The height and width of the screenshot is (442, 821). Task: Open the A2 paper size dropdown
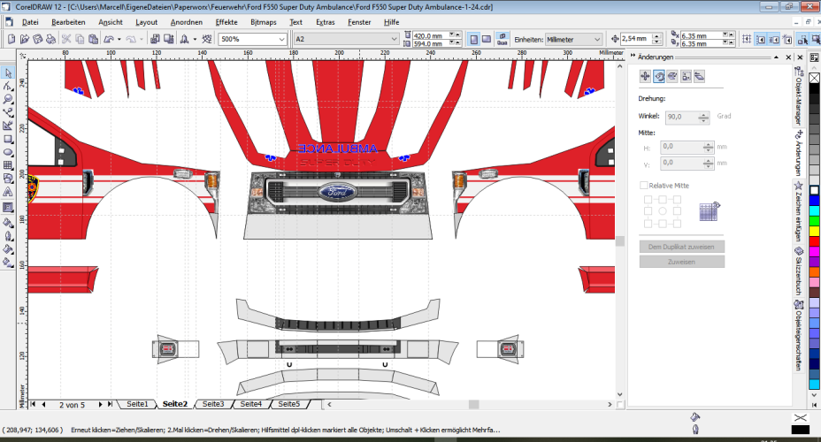[394, 39]
